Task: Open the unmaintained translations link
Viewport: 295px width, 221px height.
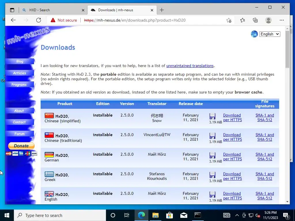Action: [190, 66]
